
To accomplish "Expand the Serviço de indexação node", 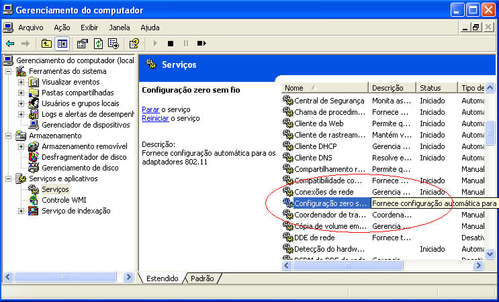I will 21,211.
